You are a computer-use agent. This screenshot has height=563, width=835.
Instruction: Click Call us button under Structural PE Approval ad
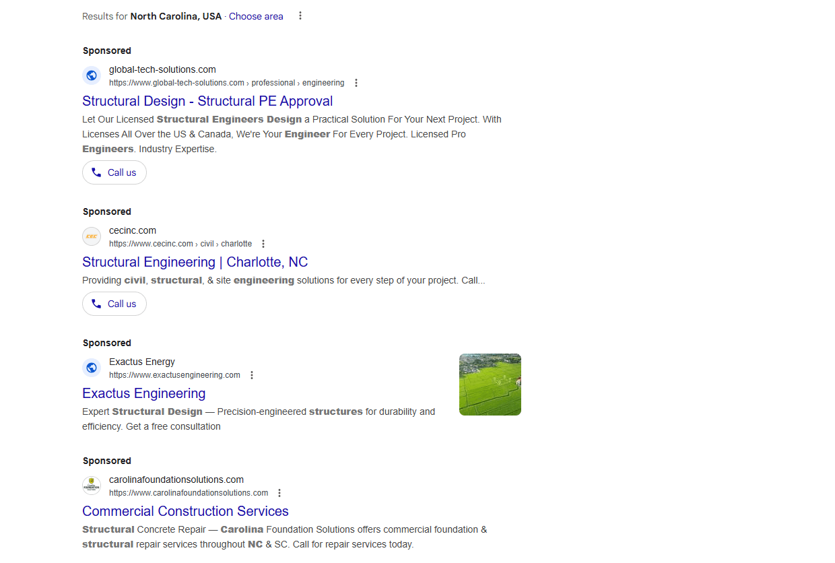114,172
